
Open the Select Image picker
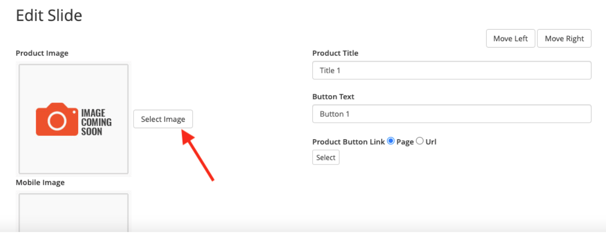click(x=163, y=119)
